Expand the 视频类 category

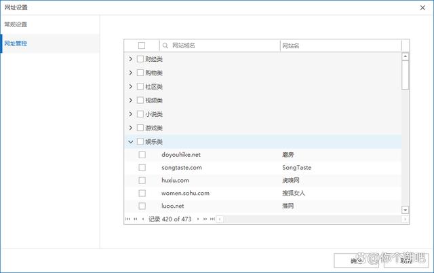click(131, 100)
